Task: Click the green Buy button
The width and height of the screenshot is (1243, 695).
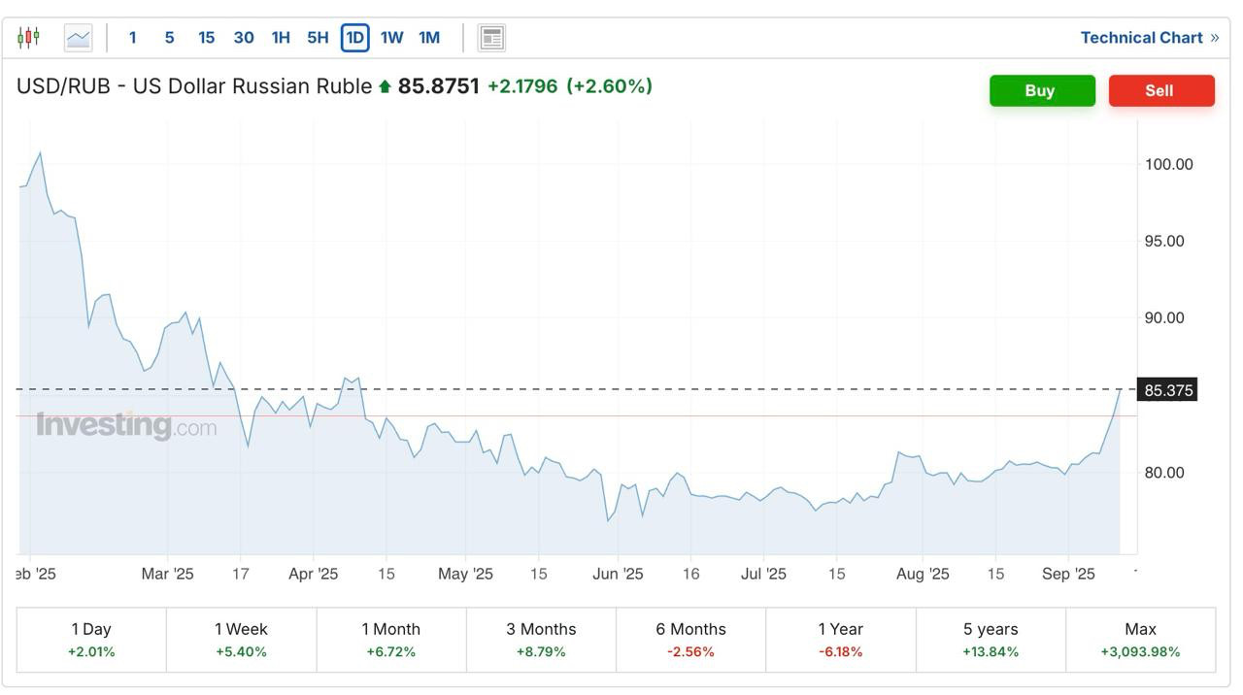Action: pyautogui.click(x=1042, y=90)
